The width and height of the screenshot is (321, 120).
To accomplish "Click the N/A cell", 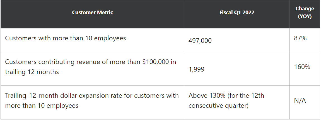I will coord(300,101).
